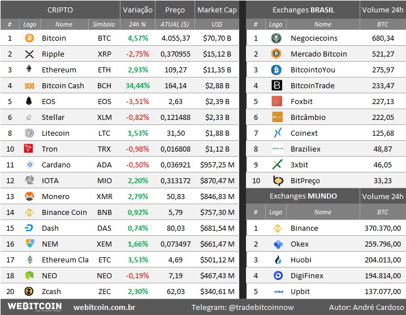The image size is (406, 315).
Task: Click Bitcoin Cash 34,44% variation value
Action: click(138, 85)
